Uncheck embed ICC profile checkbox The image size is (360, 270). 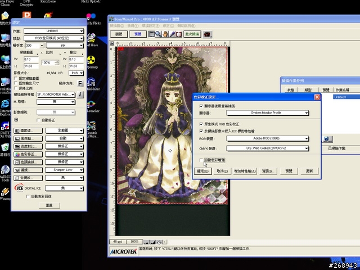[201, 131]
